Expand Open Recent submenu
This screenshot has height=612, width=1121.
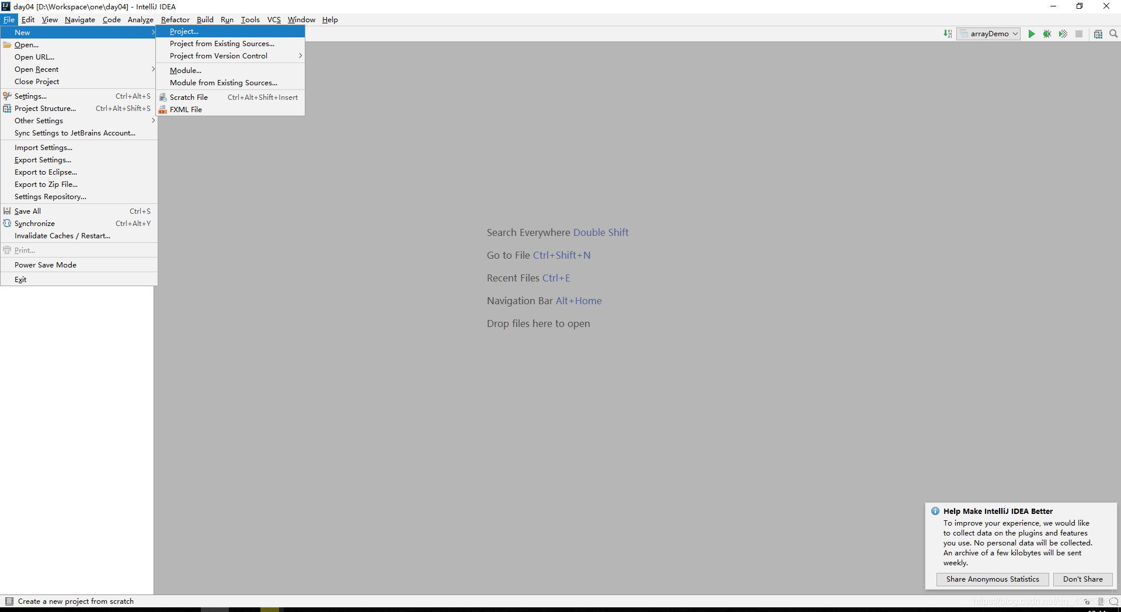(x=79, y=69)
